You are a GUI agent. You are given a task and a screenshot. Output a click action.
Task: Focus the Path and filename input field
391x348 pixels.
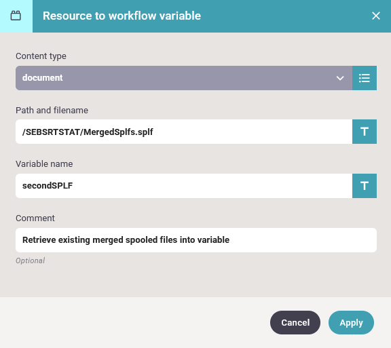tap(184, 132)
